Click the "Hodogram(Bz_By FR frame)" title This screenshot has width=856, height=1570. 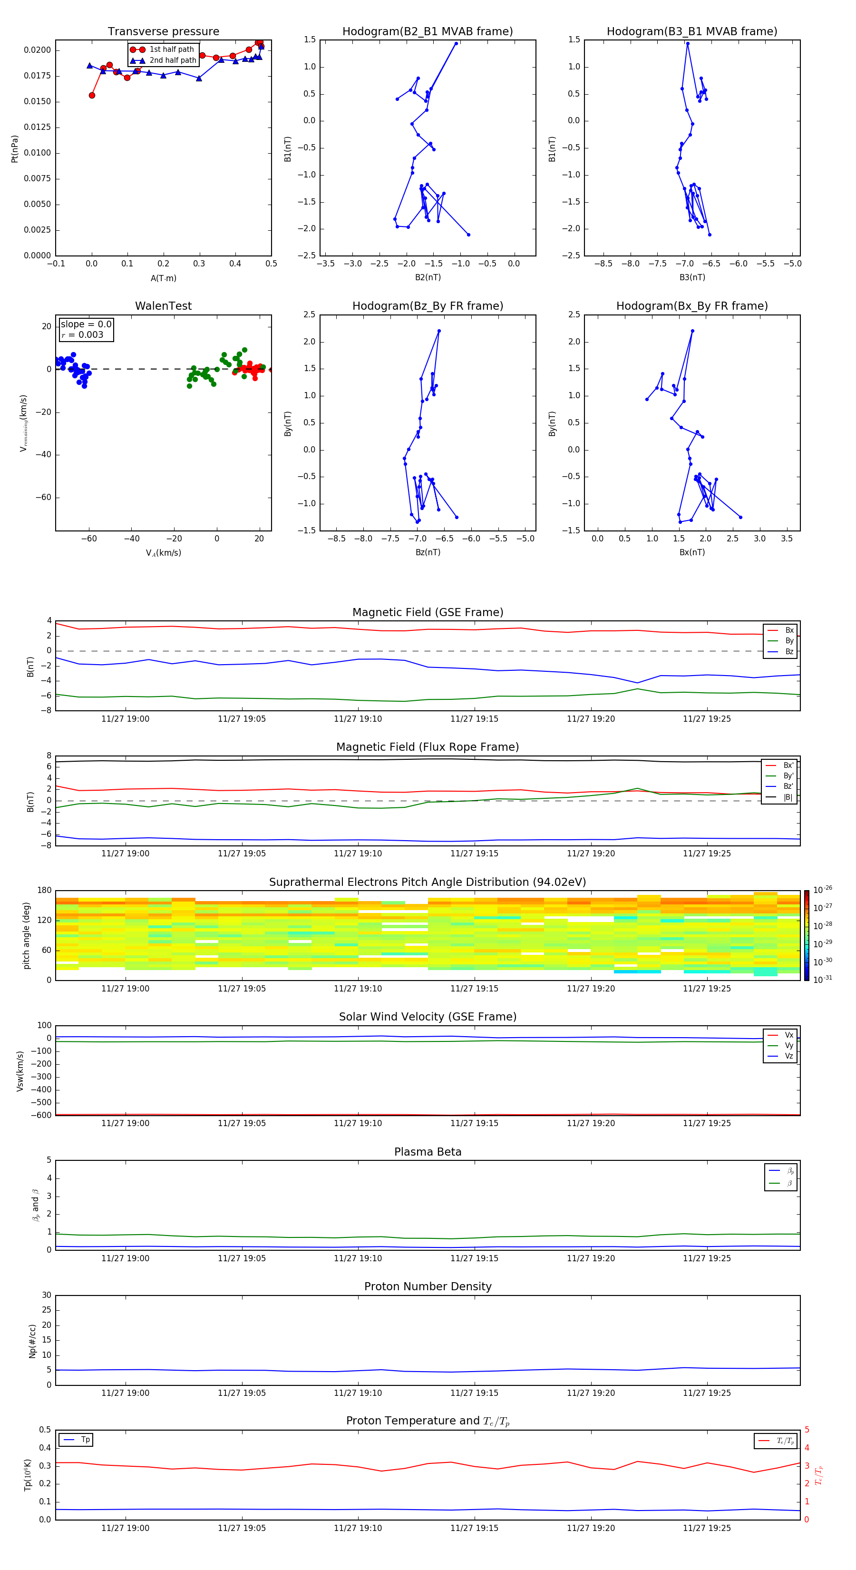[427, 306]
